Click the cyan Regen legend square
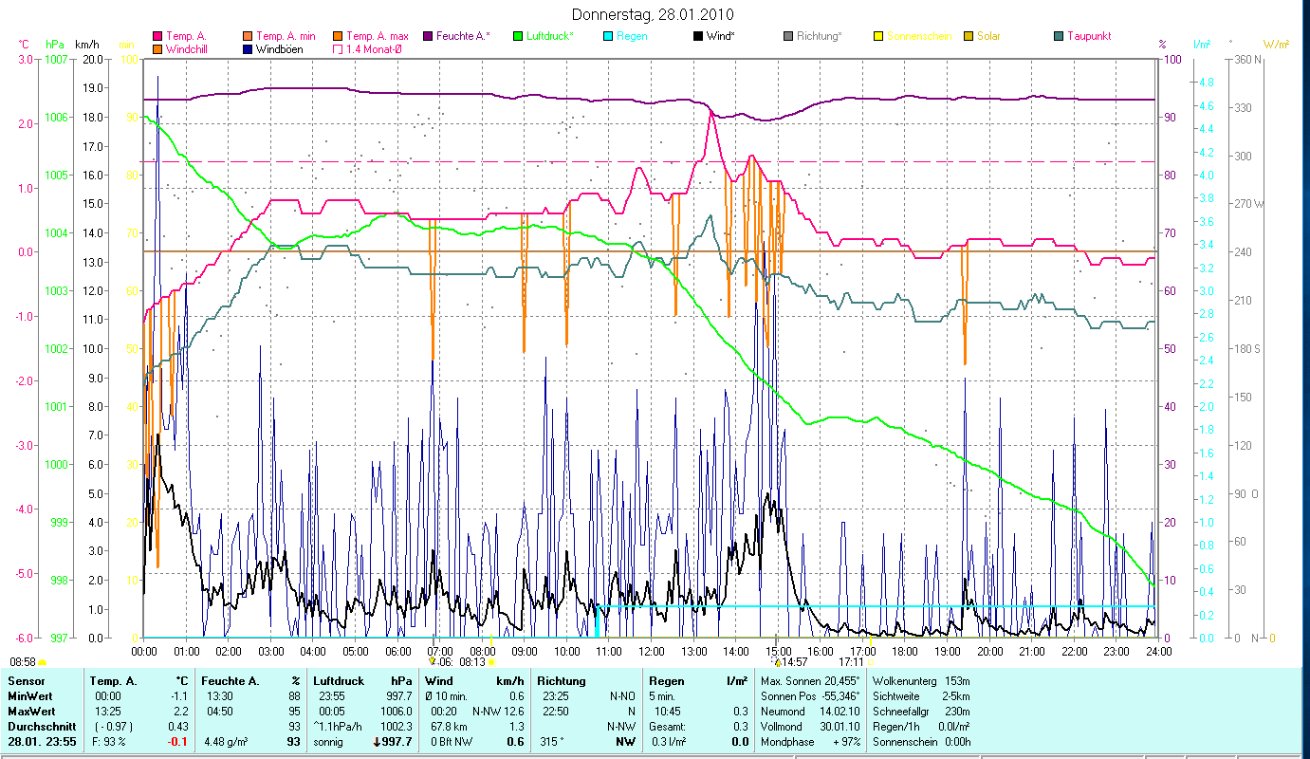The image size is (1310, 759). (607, 37)
